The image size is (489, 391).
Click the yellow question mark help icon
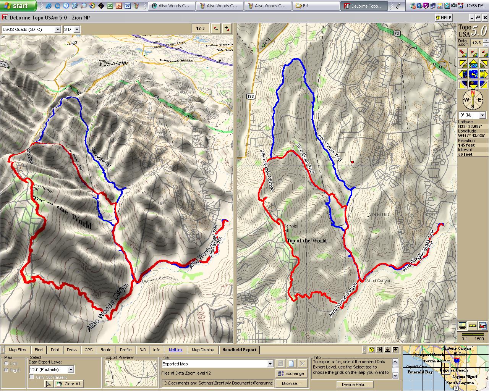click(x=371, y=350)
